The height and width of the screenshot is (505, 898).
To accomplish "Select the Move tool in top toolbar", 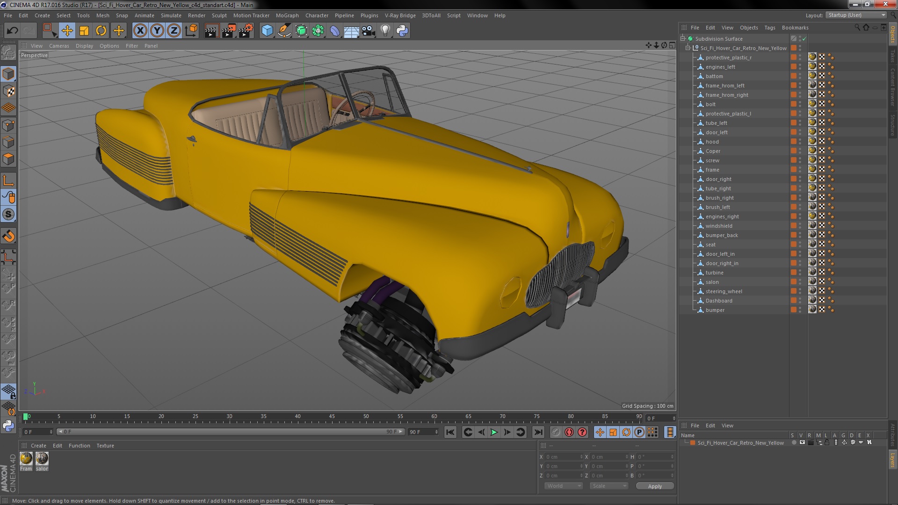I will click(67, 31).
